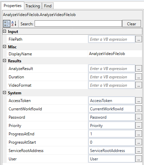Open expression editor for Duration
This screenshot has height=165, width=144.
tap(139, 77)
